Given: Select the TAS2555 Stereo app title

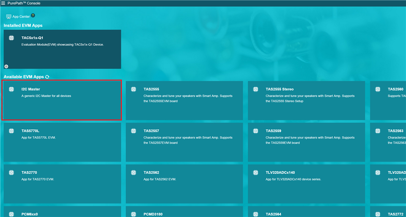Looking at the screenshot, I should pyautogui.click(x=280, y=89).
